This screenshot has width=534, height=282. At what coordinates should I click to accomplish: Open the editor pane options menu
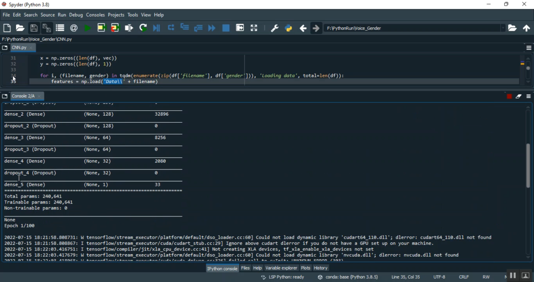click(529, 48)
